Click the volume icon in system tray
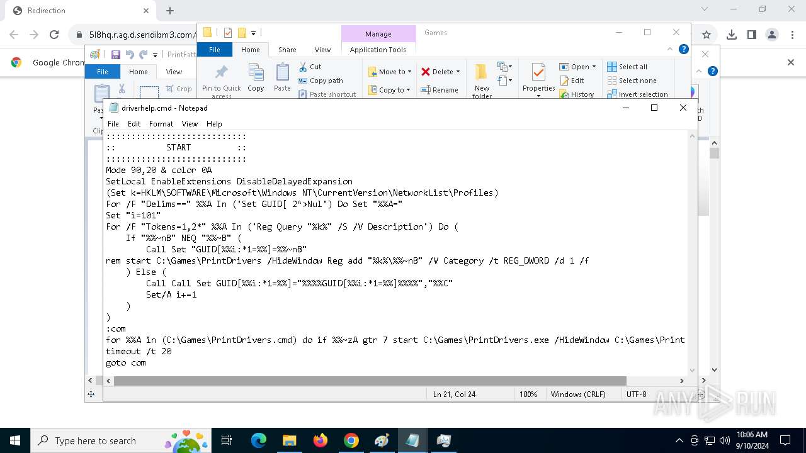806x453 pixels. [725, 440]
